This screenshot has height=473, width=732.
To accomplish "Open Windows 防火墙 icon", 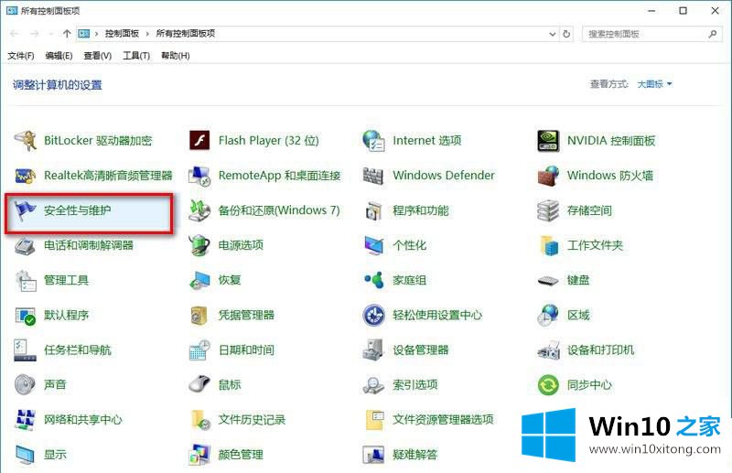I will click(548, 176).
